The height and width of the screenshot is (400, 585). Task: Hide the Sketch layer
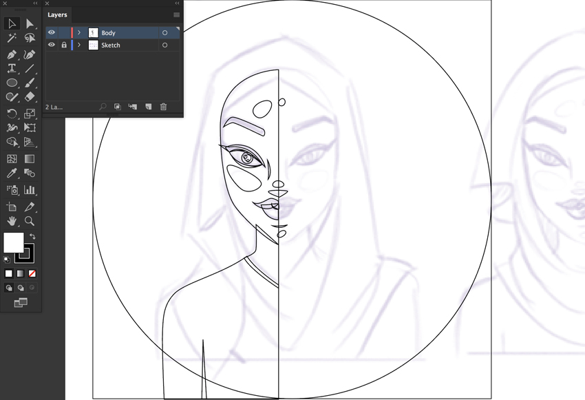pyautogui.click(x=52, y=45)
